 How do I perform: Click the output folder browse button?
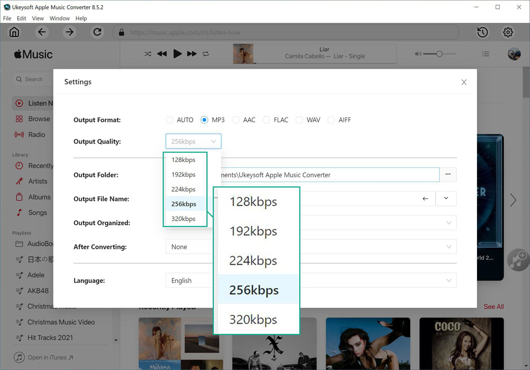coord(448,175)
